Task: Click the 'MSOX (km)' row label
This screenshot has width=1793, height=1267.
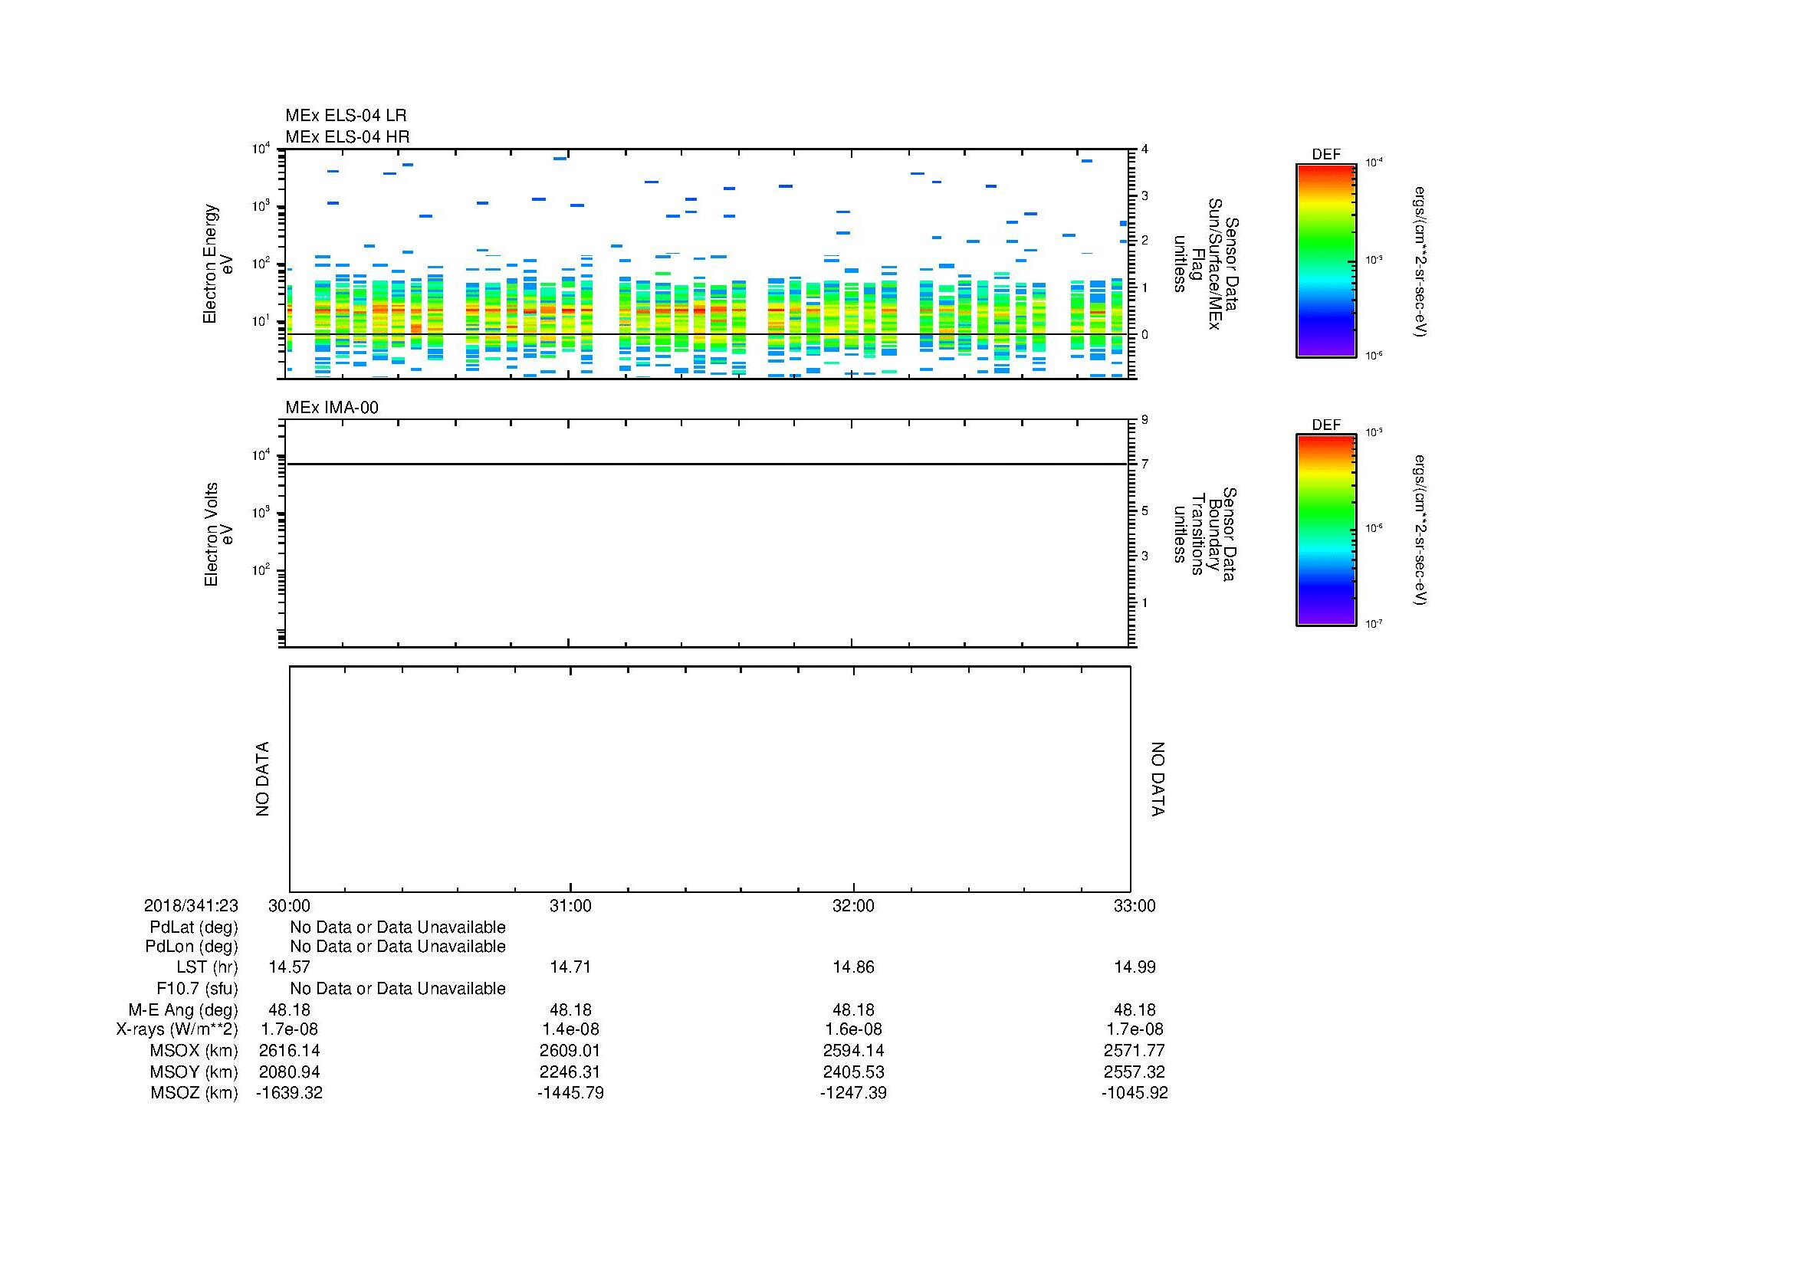Action: pos(195,1051)
